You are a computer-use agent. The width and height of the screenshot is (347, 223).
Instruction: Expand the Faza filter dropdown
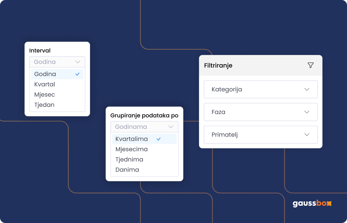pos(261,112)
